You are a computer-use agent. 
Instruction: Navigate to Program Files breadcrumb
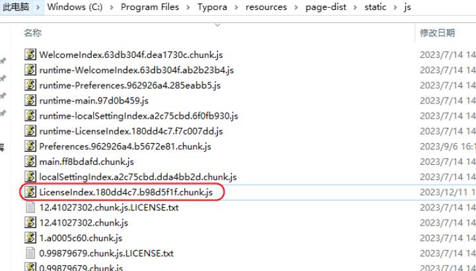150,7
